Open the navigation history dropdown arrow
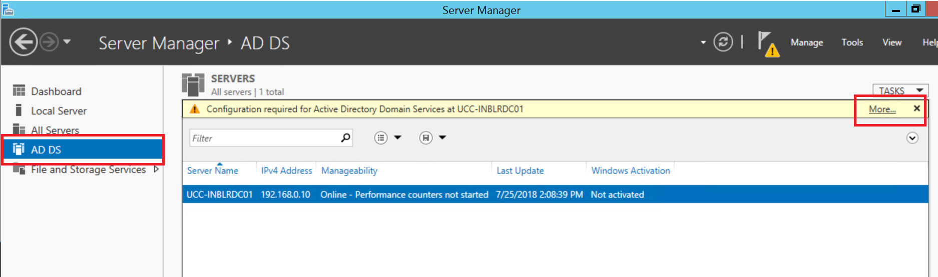This screenshot has height=277, width=938. coord(67,42)
